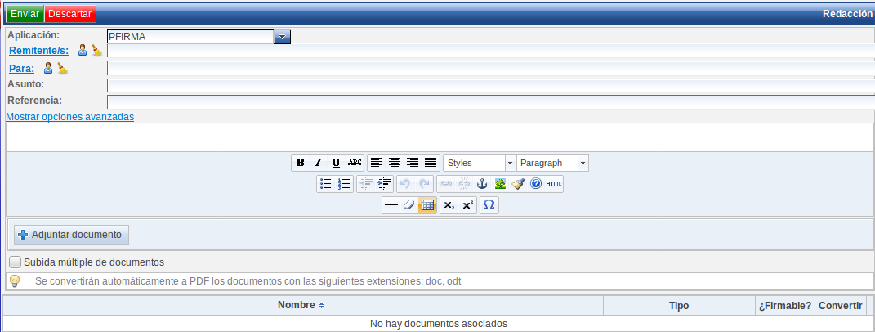Clean up messy code with the brush icon
875x332 pixels.
[x=518, y=184]
